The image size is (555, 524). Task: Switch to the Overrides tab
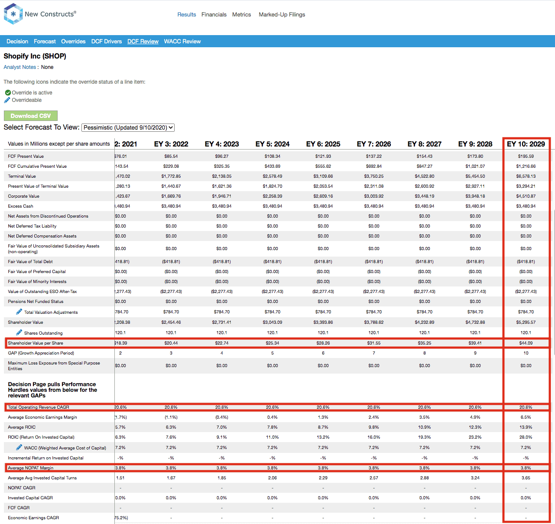(x=73, y=42)
